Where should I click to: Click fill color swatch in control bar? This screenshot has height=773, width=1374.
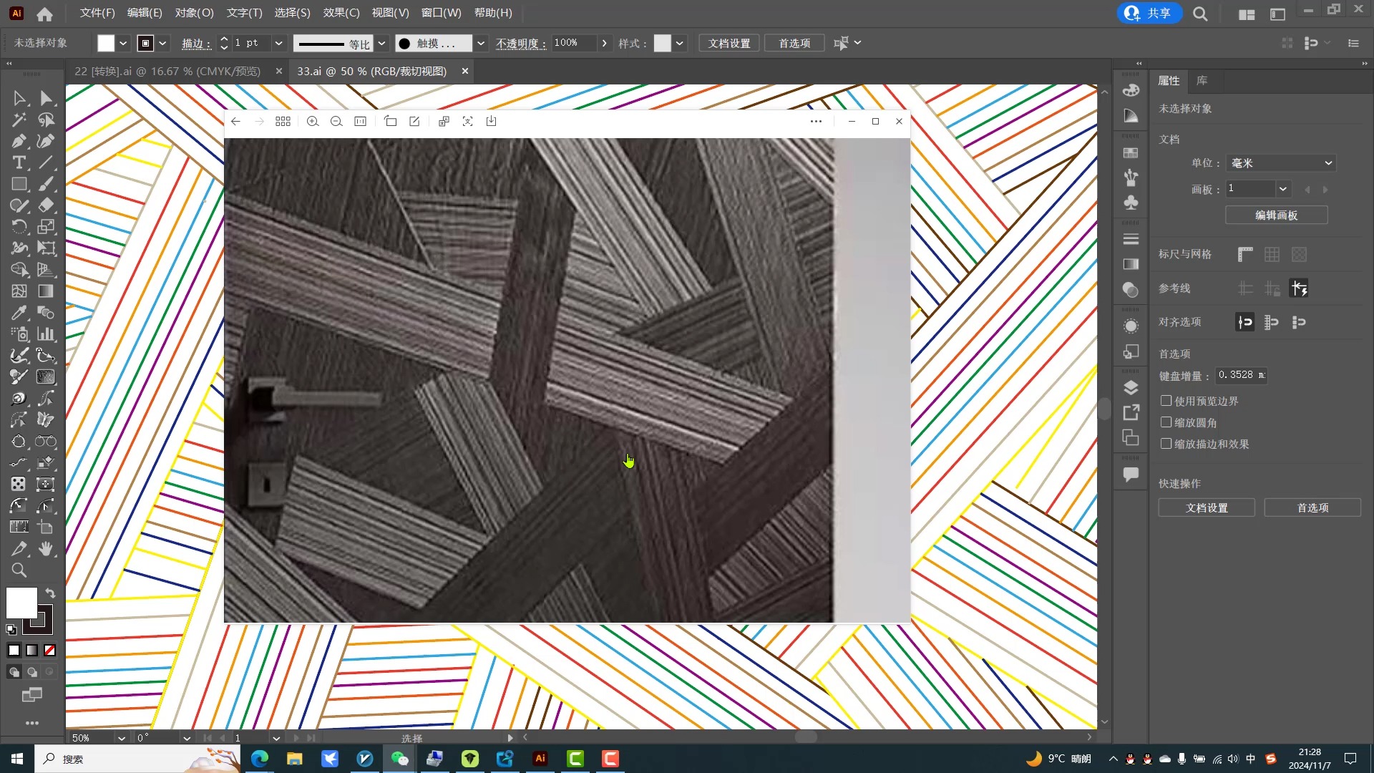106,43
